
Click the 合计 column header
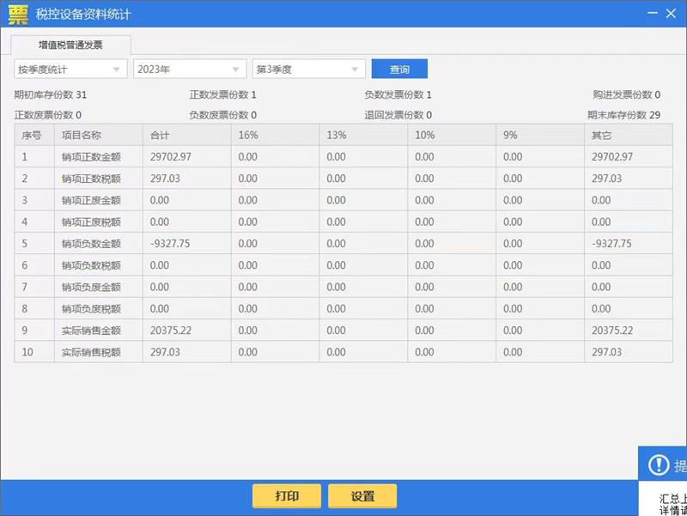(x=160, y=135)
